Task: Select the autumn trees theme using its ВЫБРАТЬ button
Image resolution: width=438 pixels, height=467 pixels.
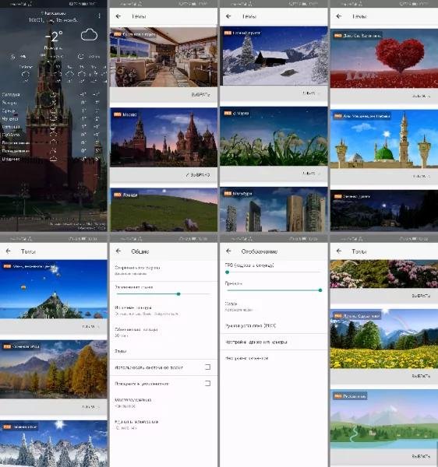Action: 90,407
